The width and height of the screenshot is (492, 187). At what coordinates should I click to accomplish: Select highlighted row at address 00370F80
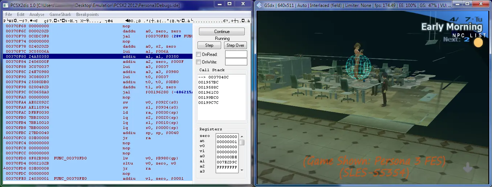point(98,57)
